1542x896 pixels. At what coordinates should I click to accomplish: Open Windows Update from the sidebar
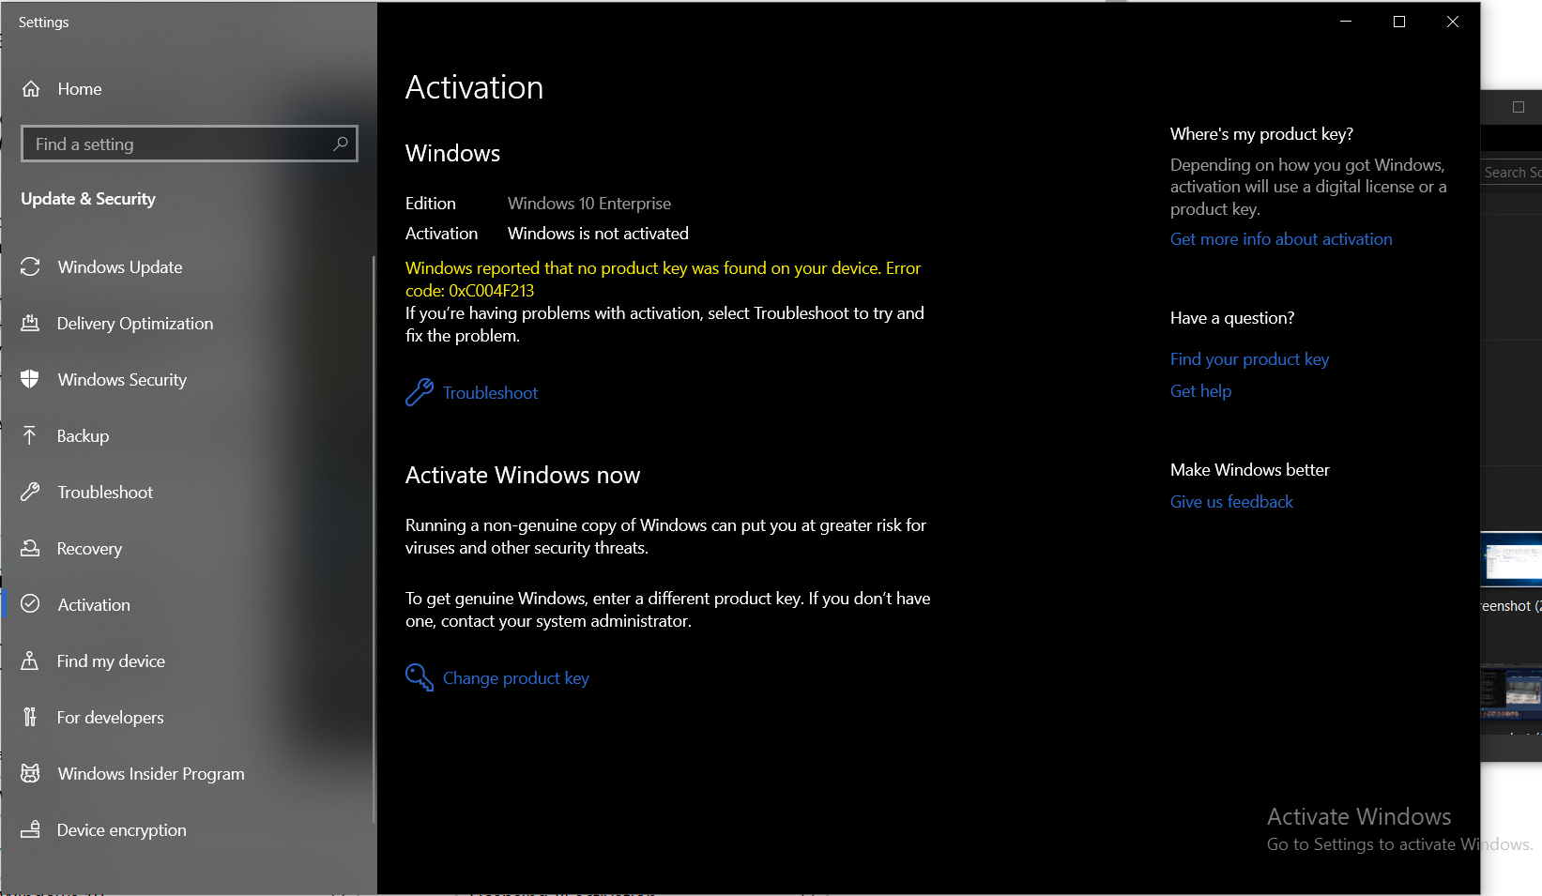pyautogui.click(x=119, y=266)
